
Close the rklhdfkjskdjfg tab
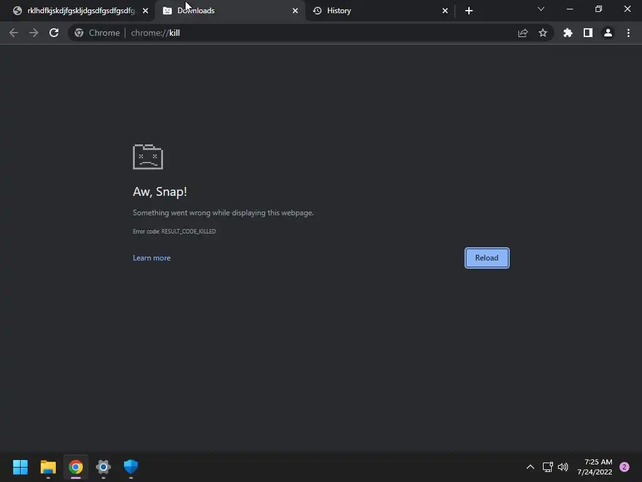(x=145, y=11)
